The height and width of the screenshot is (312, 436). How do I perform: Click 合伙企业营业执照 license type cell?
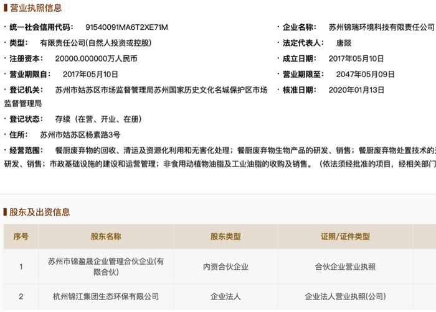[345, 267]
